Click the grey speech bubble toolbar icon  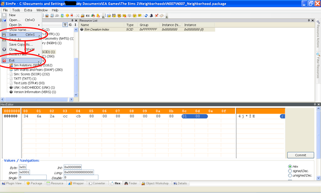(x=129, y=16)
